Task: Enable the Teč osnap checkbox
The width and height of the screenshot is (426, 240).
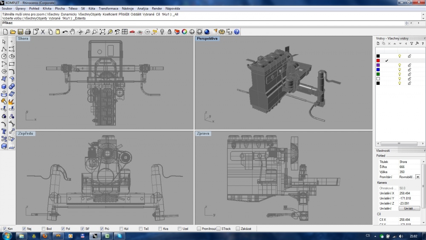Action: tap(141, 228)
